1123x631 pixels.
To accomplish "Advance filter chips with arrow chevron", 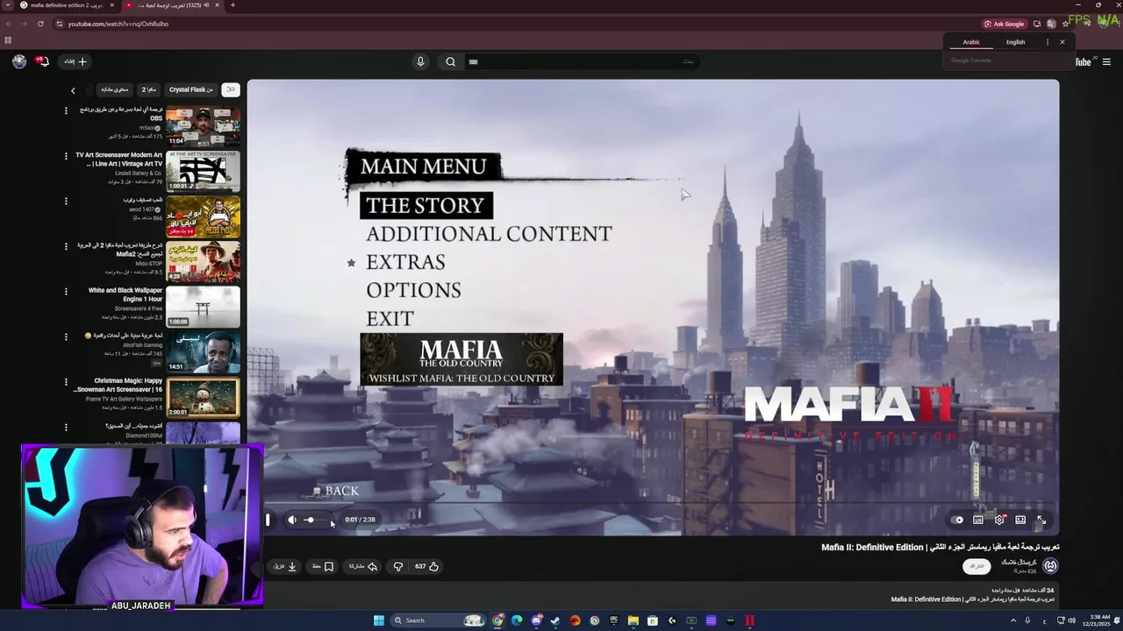I will 73,90.
